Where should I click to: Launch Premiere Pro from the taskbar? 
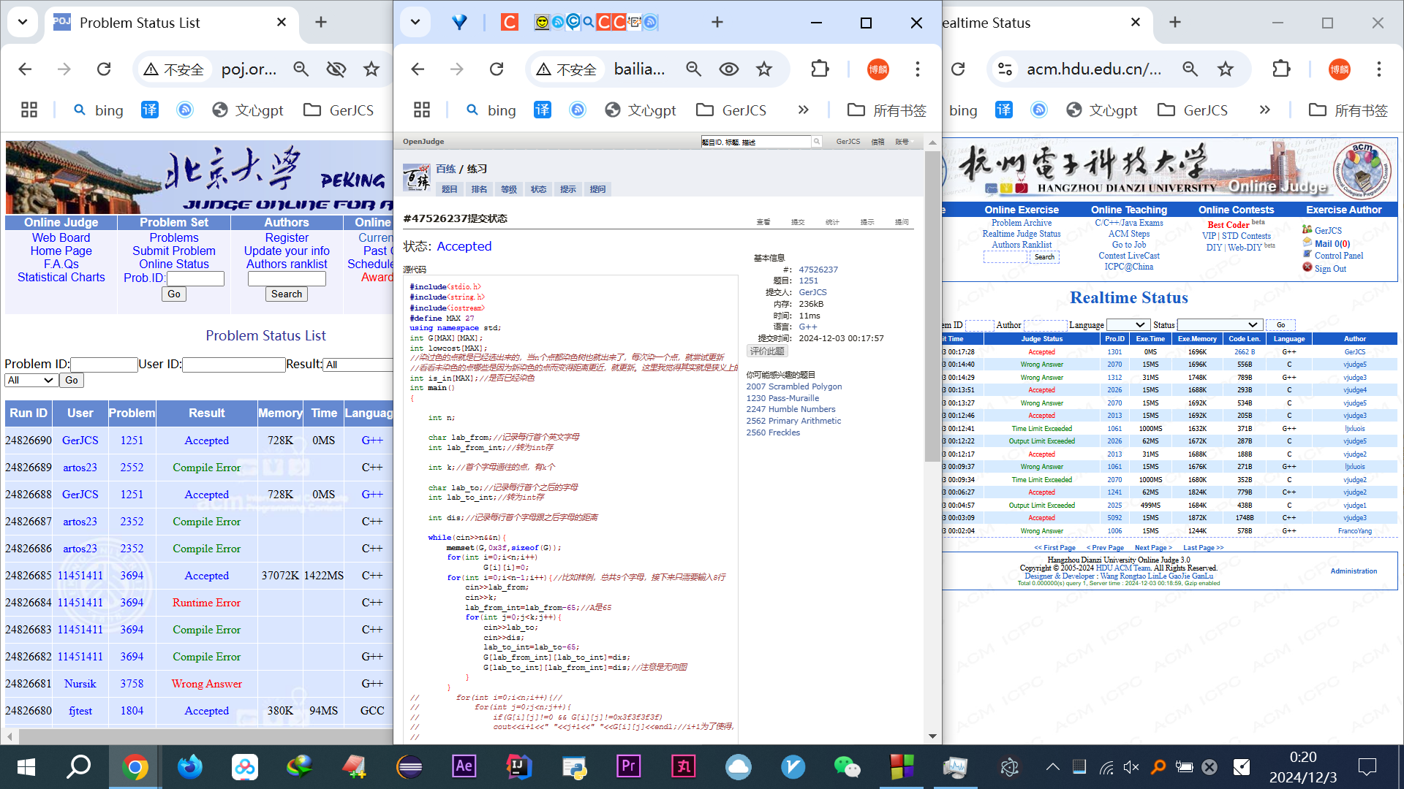point(628,766)
